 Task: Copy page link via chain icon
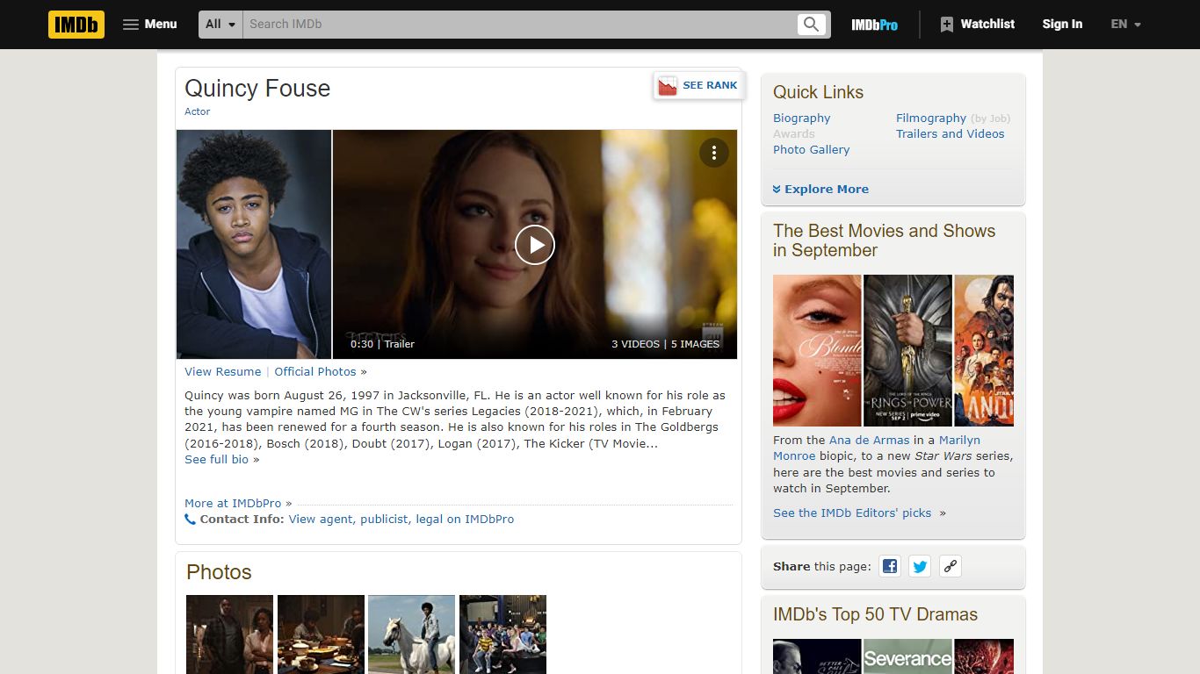coord(950,566)
